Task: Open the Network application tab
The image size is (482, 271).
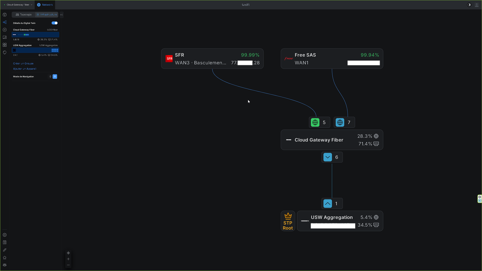Action: 45,5
